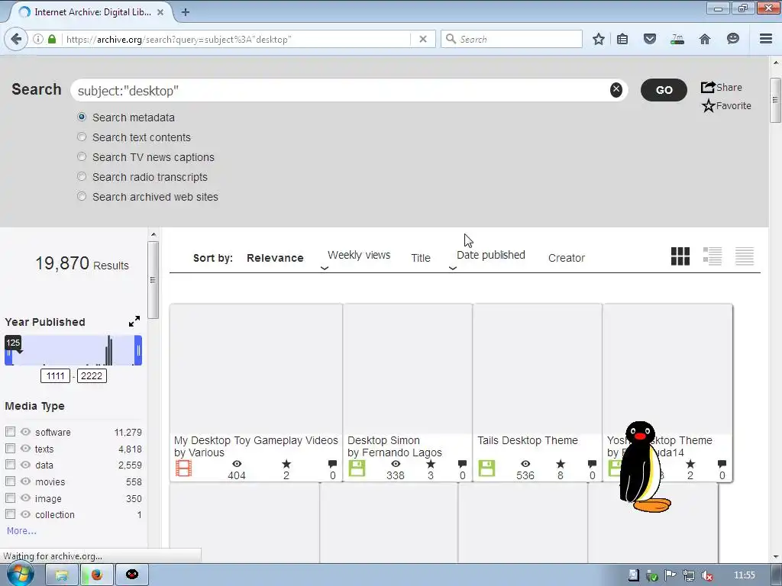Toggle eye icon for movies filter
The width and height of the screenshot is (782, 586).
point(25,481)
